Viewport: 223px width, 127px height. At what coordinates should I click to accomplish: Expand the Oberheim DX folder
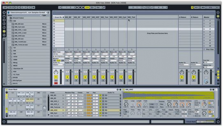(x=9, y=69)
